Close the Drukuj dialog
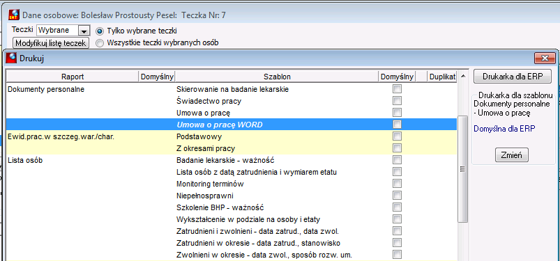Viewport: 560px width, 261px height. pos(545,58)
